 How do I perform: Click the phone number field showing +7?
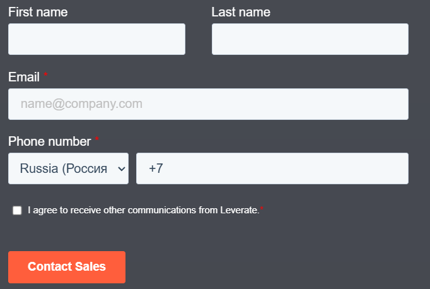pyautogui.click(x=272, y=168)
